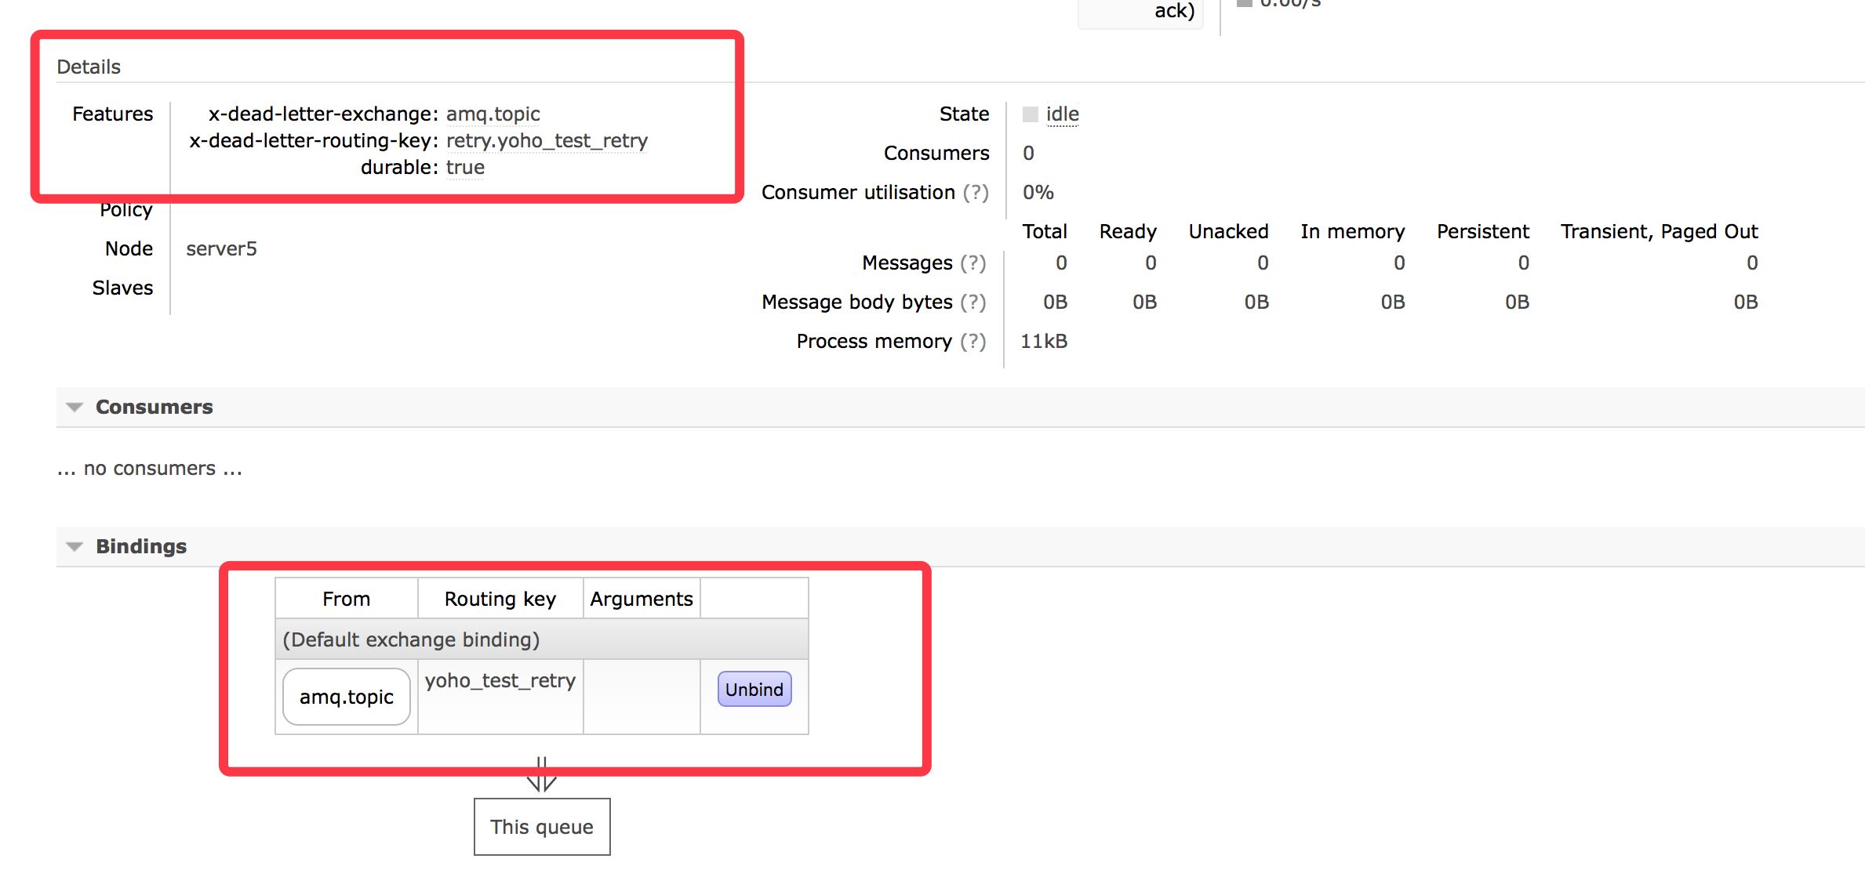Click the yoho_test_retry routing key cell
The width and height of the screenshot is (1865, 884).
(500, 680)
